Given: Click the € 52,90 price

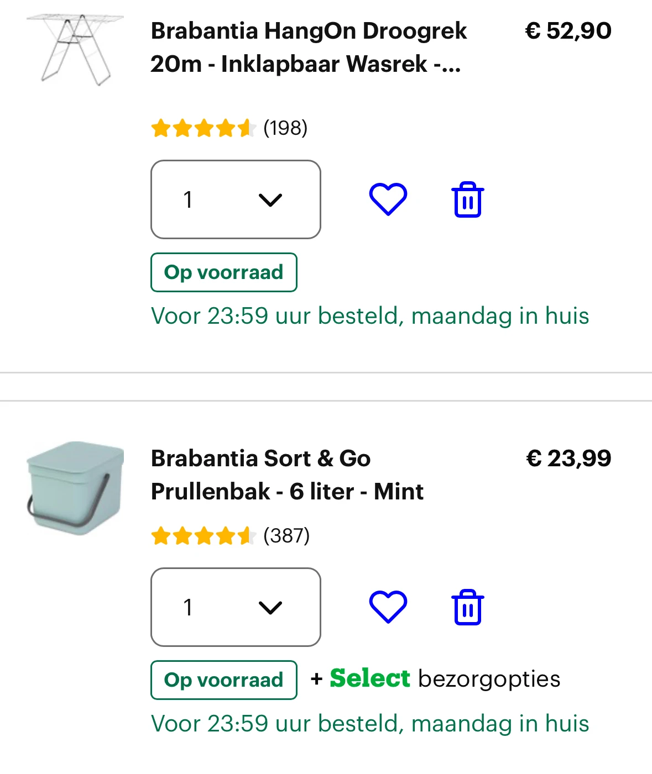Looking at the screenshot, I should 568,31.
